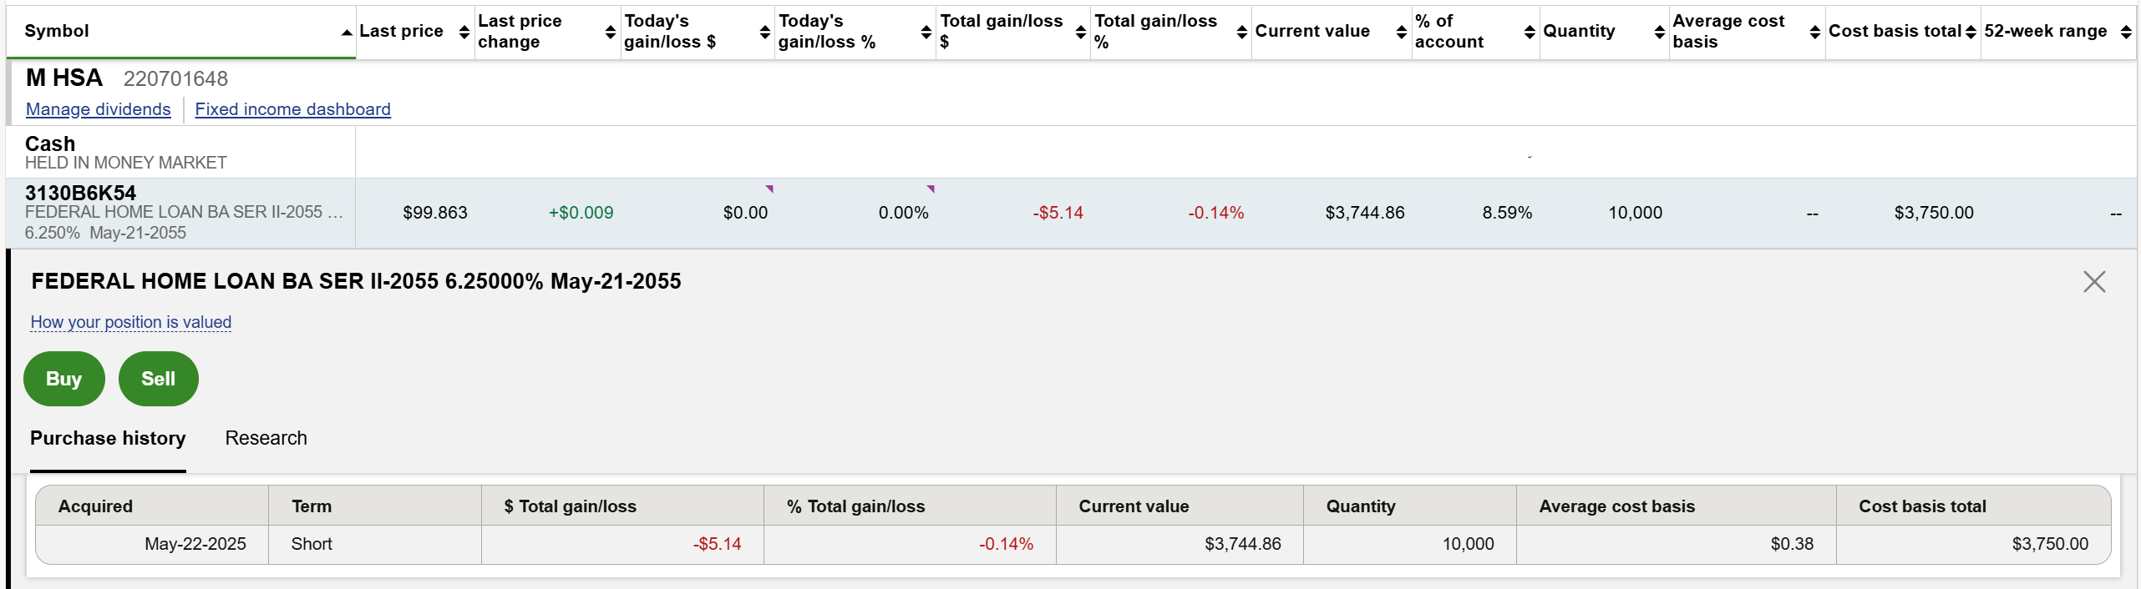This screenshot has width=2141, height=589.
Task: Select the Purchase history tab
Action: (x=108, y=438)
